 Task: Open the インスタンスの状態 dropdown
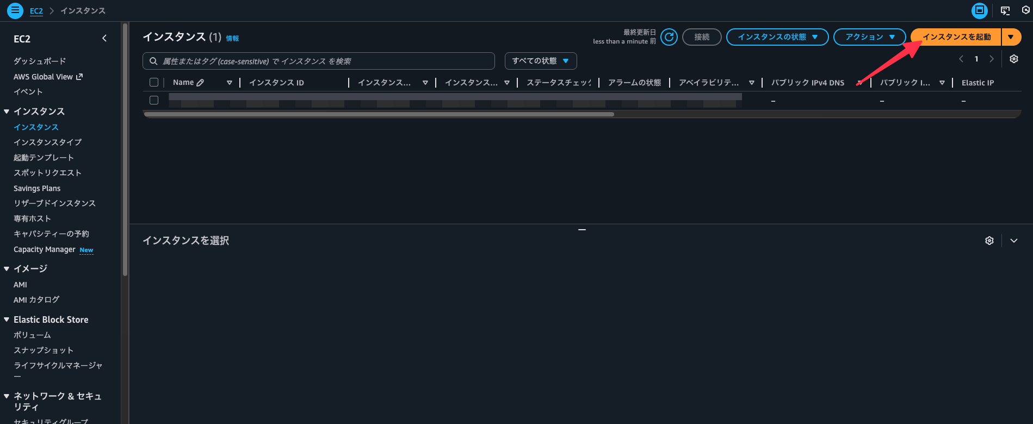[777, 37]
